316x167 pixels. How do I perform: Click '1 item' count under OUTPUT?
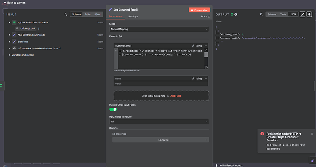click(x=218, y=22)
